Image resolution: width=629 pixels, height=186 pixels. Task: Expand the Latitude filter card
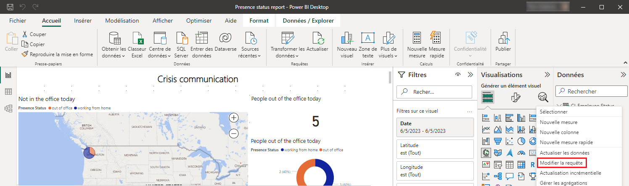(435, 149)
